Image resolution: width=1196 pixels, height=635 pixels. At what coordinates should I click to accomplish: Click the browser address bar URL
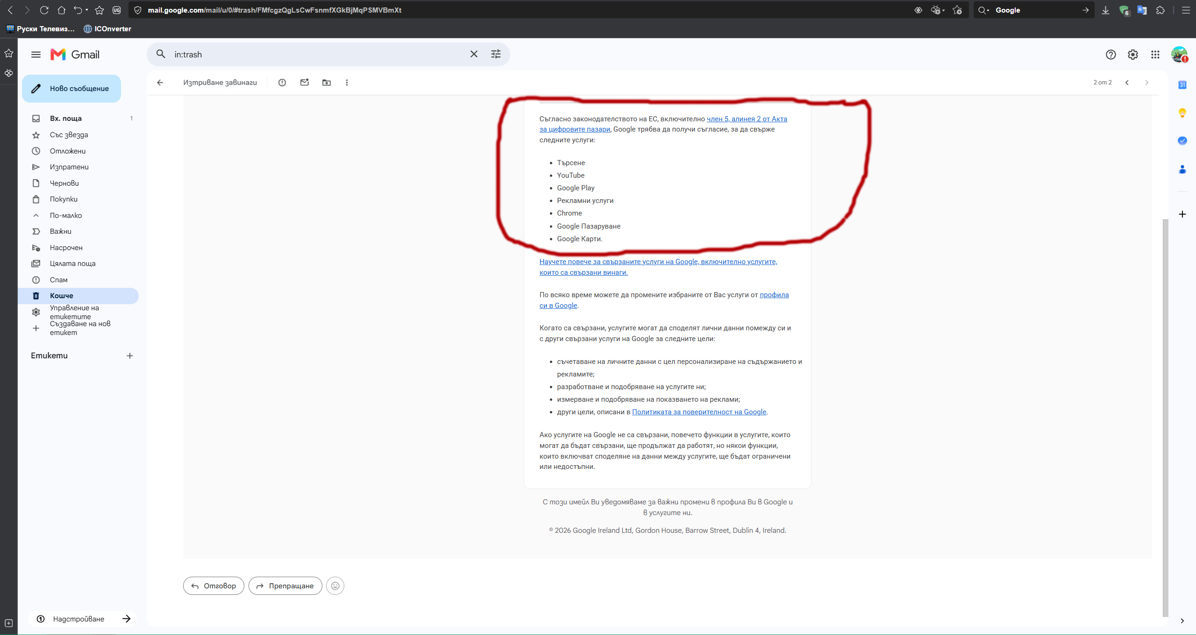coord(275,10)
